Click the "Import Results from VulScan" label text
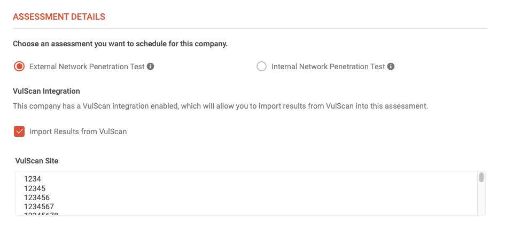Screen dimensions: 505x239 click(78, 131)
